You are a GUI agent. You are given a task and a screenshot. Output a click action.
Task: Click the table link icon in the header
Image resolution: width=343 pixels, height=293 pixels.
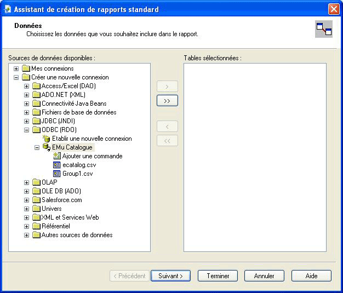coord(324,29)
